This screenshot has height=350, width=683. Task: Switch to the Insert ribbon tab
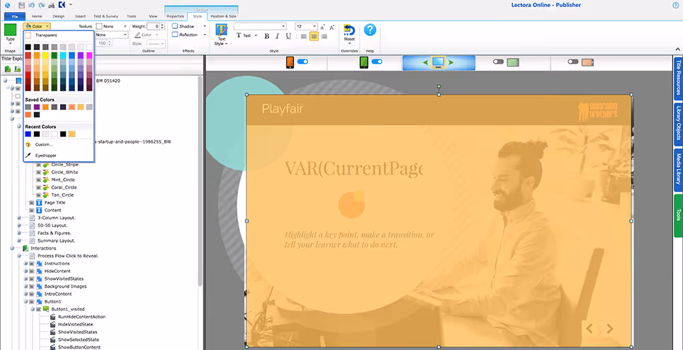pos(80,16)
